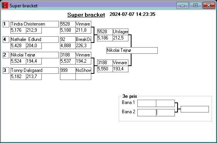Select the Tonny Dalsgaard name field
Image resolution: width=217 pixels, height=143 pixels.
[x=34, y=70]
